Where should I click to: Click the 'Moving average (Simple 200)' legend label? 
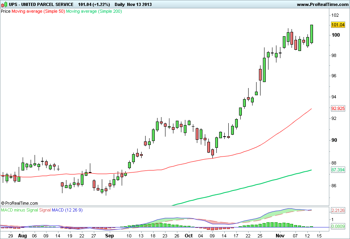pos(94,11)
